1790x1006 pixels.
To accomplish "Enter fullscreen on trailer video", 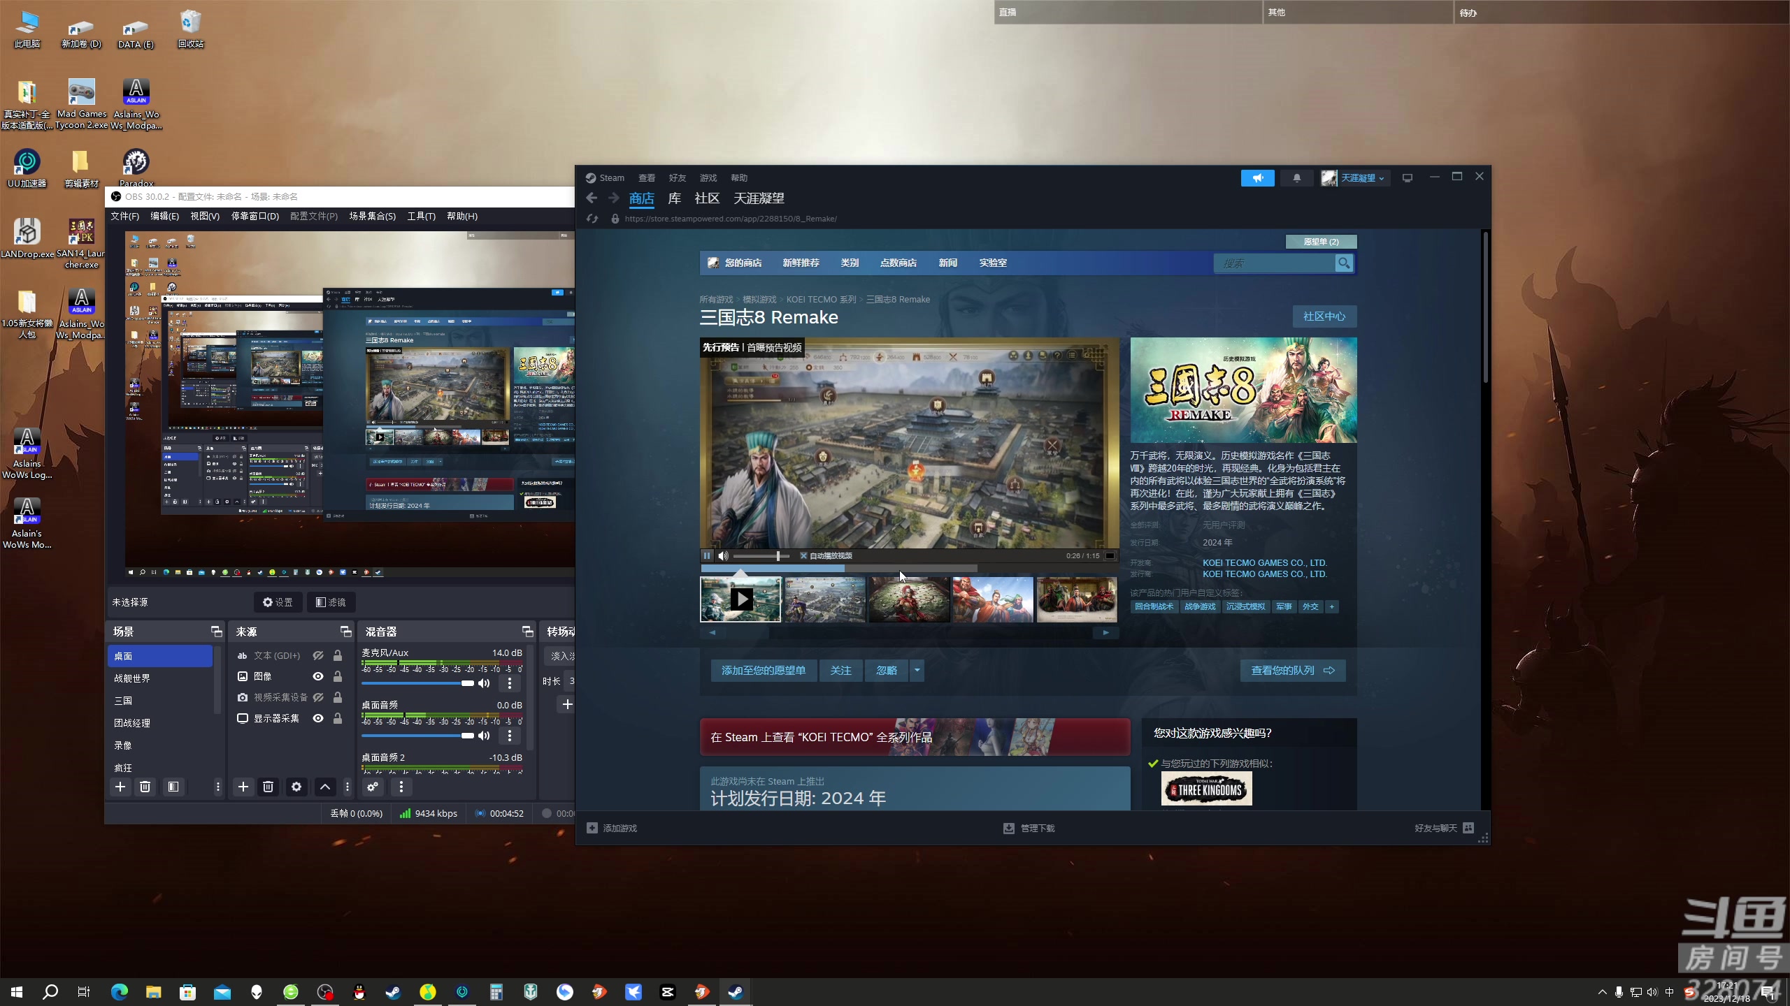I will (x=1110, y=556).
